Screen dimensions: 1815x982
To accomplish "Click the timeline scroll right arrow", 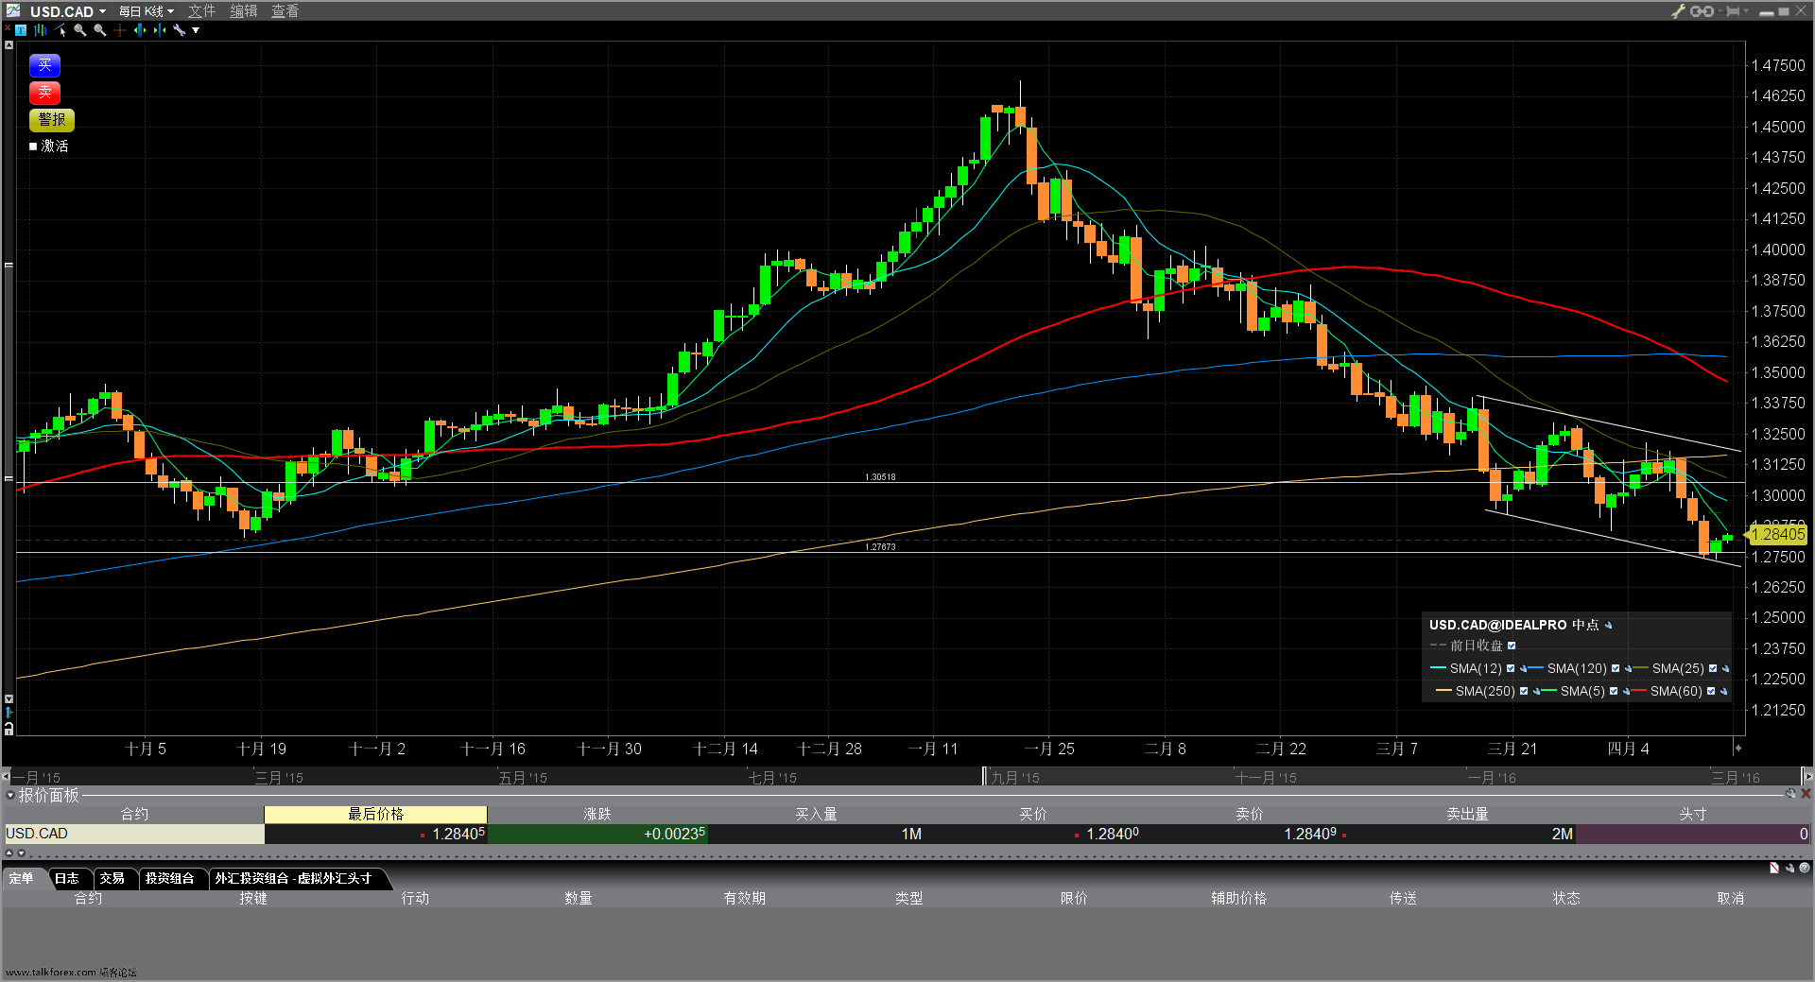I will click(1806, 777).
